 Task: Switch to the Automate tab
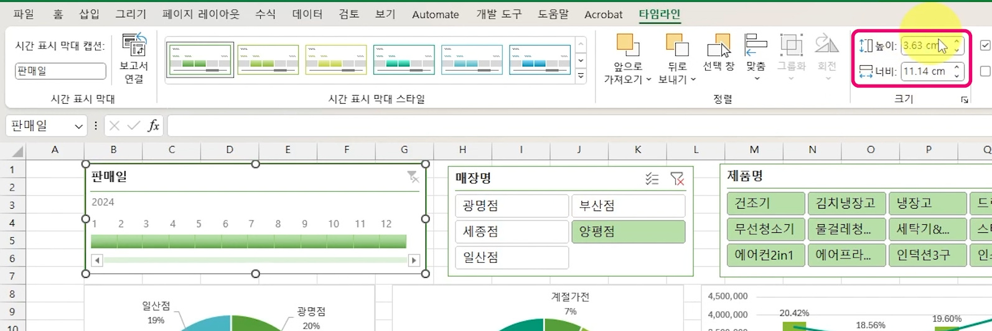coord(436,14)
